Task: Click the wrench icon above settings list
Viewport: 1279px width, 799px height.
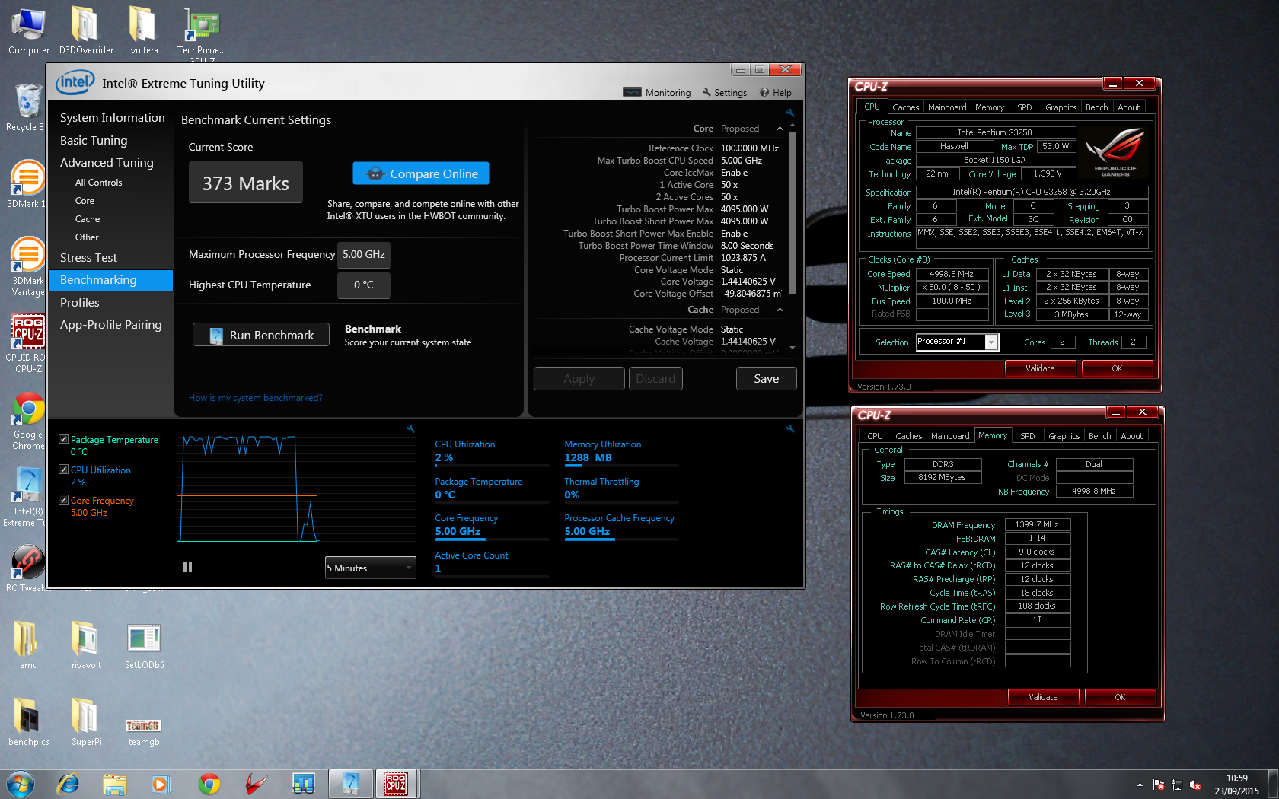Action: tap(790, 113)
